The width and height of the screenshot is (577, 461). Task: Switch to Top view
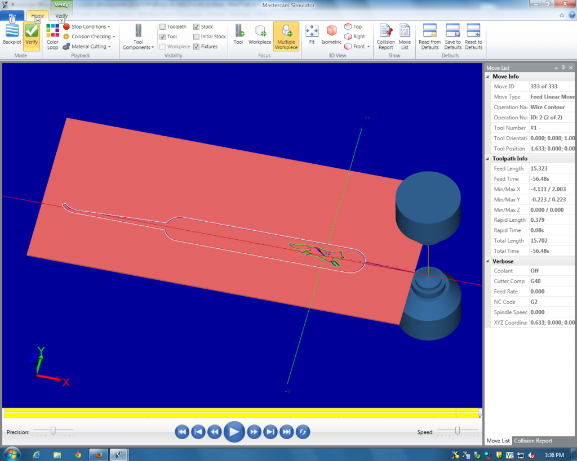click(x=353, y=26)
